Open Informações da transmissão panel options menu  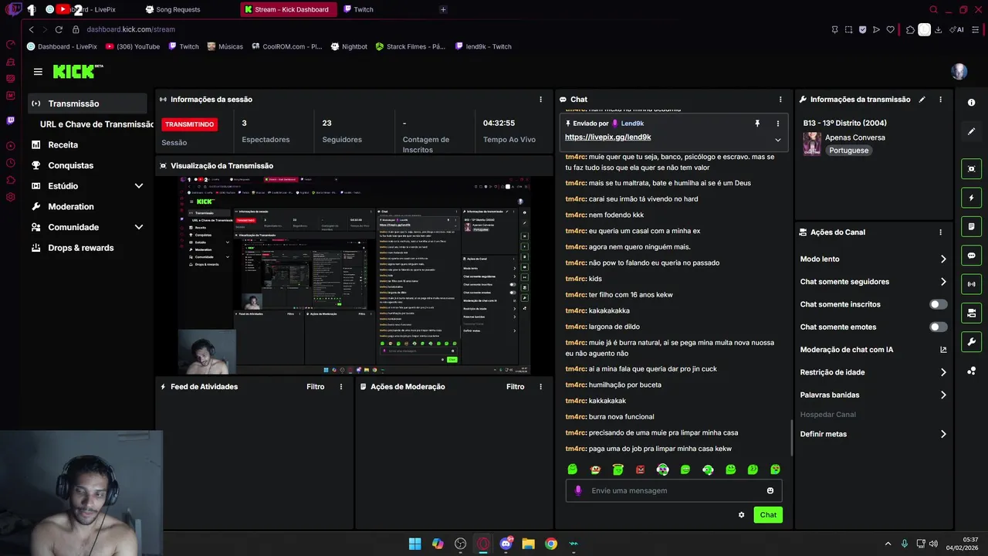tap(940, 100)
